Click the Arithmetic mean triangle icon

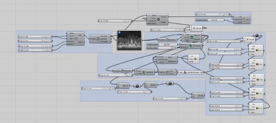pos(185,72)
